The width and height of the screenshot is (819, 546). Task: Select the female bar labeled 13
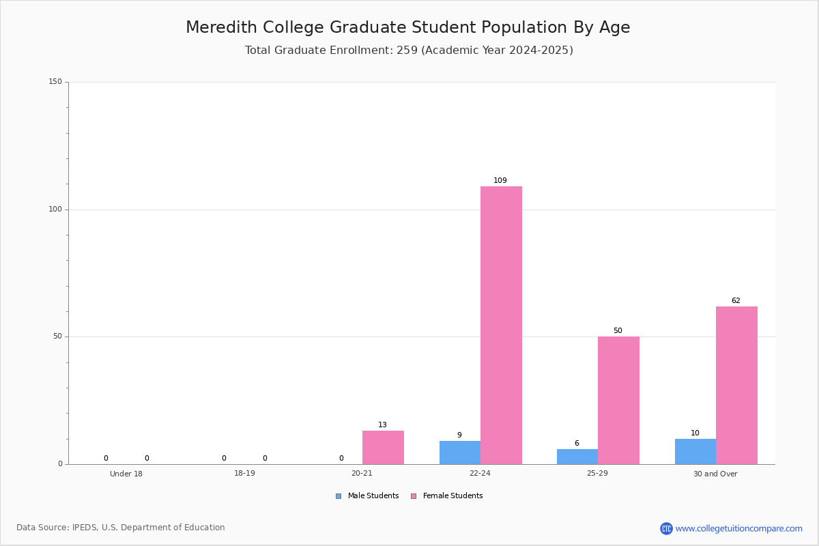coord(383,447)
